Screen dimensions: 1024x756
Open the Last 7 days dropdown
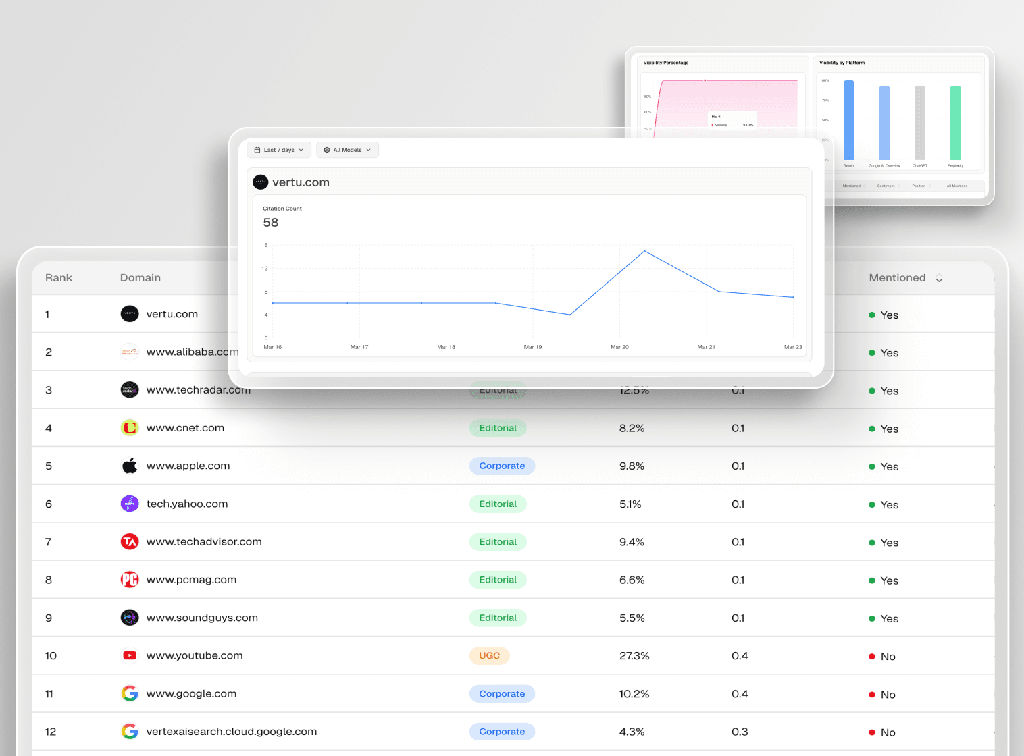[x=278, y=150]
